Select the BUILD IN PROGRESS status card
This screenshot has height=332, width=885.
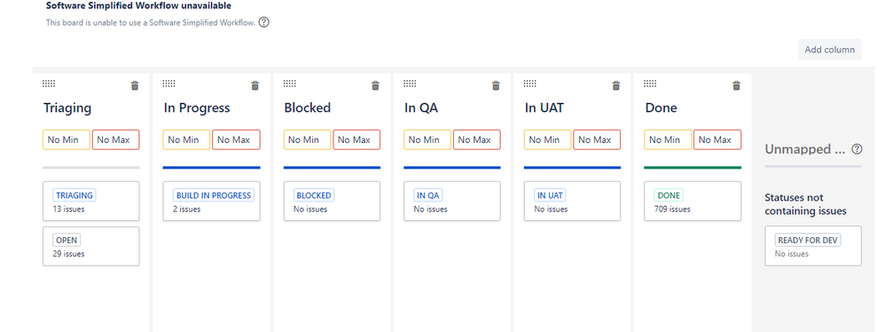tap(212, 201)
